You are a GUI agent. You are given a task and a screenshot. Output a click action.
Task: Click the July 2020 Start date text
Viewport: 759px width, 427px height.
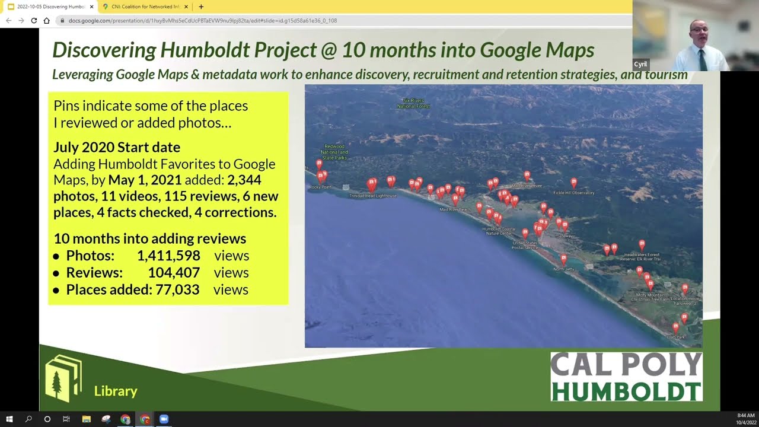click(x=117, y=147)
